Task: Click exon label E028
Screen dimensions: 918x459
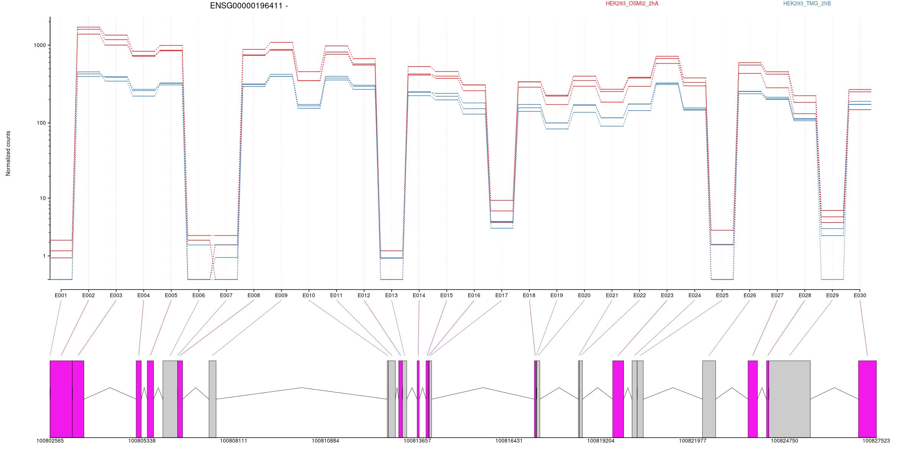Action: coord(805,295)
